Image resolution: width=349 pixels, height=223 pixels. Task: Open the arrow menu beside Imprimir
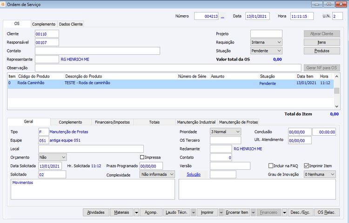pos(221,213)
